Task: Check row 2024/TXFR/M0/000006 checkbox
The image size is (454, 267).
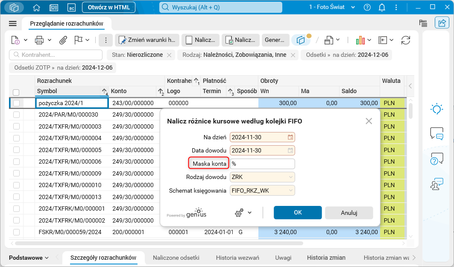Action: click(x=16, y=161)
